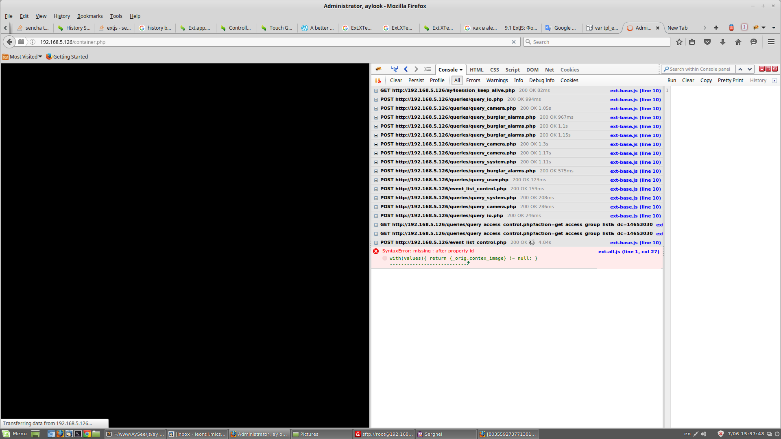Open Hello chat smiley icon

pos(754,42)
